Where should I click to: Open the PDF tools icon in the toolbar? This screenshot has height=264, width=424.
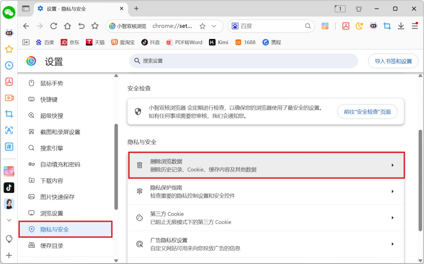tap(346, 26)
